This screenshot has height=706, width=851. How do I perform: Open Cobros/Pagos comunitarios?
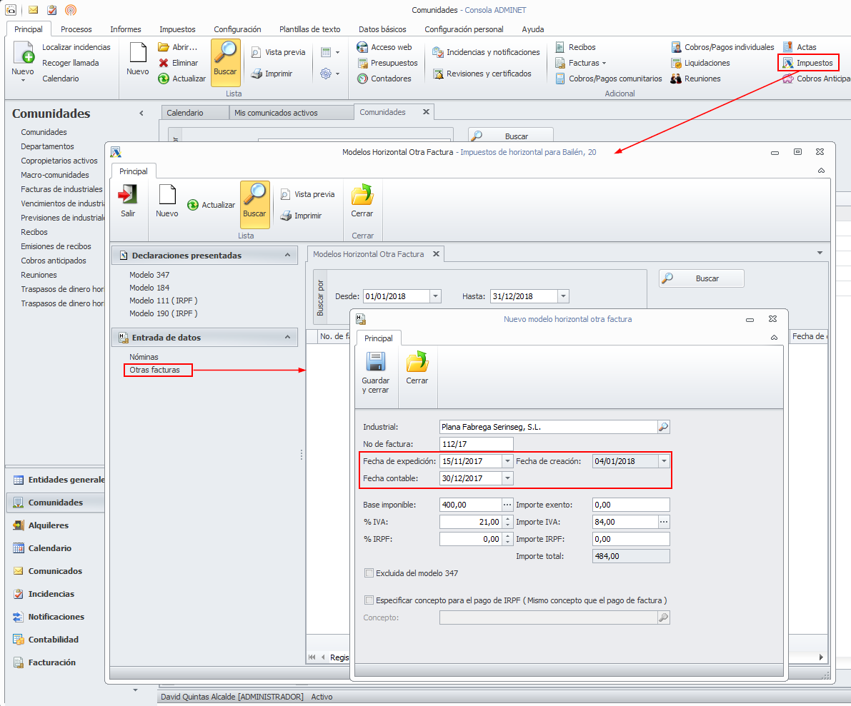point(608,79)
